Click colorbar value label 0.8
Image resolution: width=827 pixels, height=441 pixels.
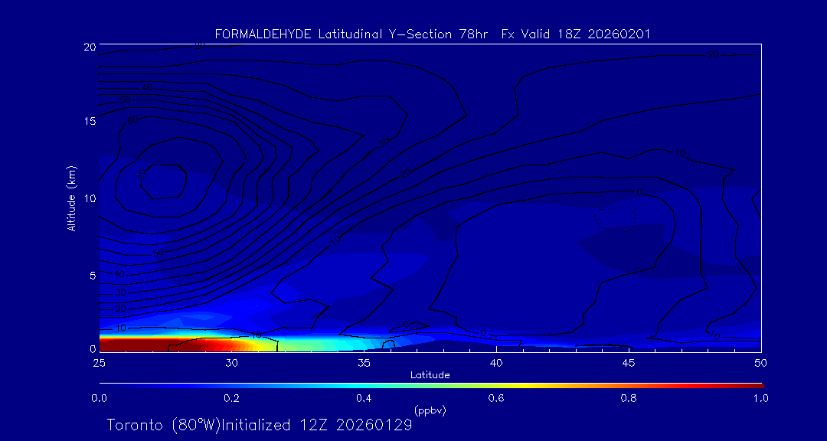(629, 398)
